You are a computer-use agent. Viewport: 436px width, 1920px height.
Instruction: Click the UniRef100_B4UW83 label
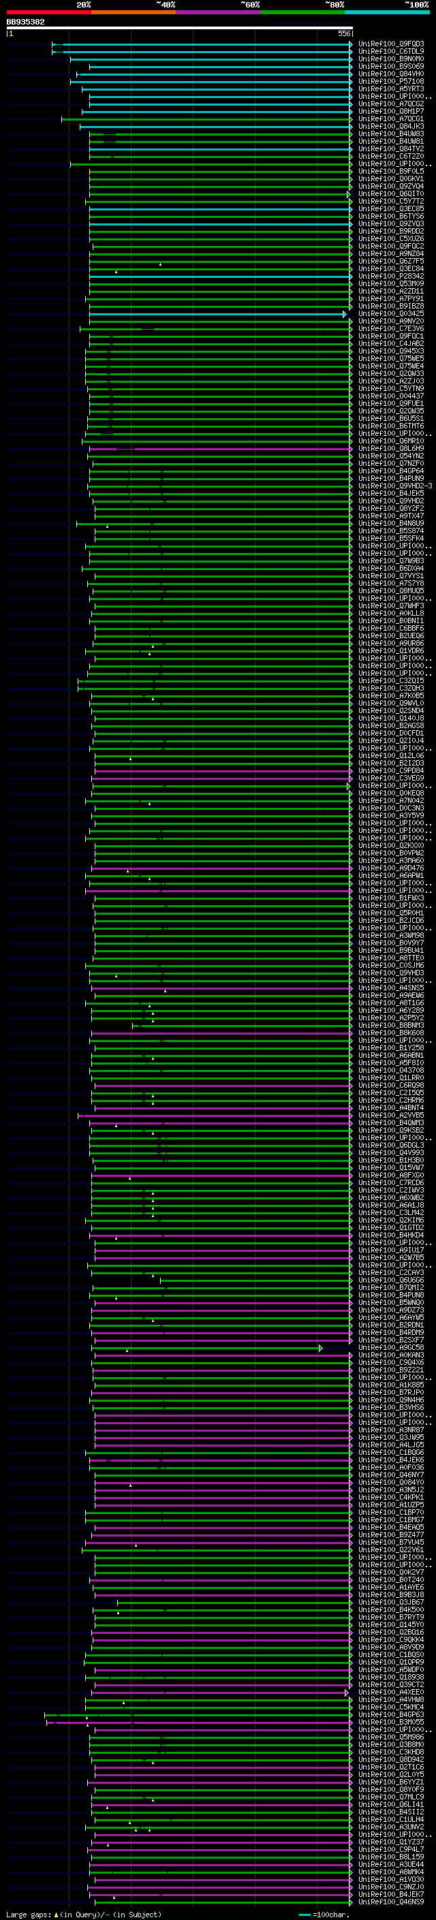click(x=390, y=134)
